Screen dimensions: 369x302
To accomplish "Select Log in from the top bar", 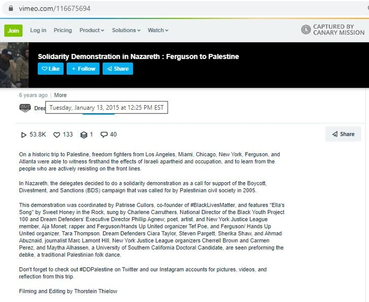I will tap(38, 30).
